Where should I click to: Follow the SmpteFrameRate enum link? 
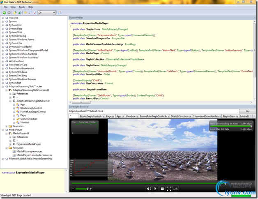[97, 90]
